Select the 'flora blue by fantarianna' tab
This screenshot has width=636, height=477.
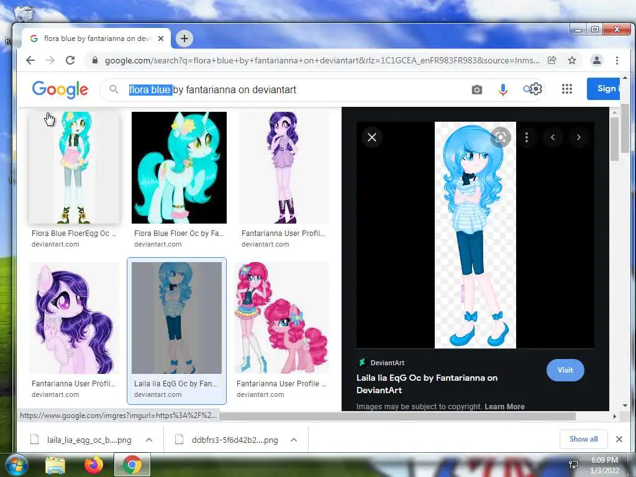click(x=96, y=39)
